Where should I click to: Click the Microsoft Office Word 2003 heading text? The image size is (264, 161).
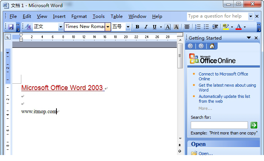(x=62, y=88)
